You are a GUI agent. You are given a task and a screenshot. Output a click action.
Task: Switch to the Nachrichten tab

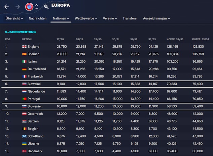click(38, 18)
